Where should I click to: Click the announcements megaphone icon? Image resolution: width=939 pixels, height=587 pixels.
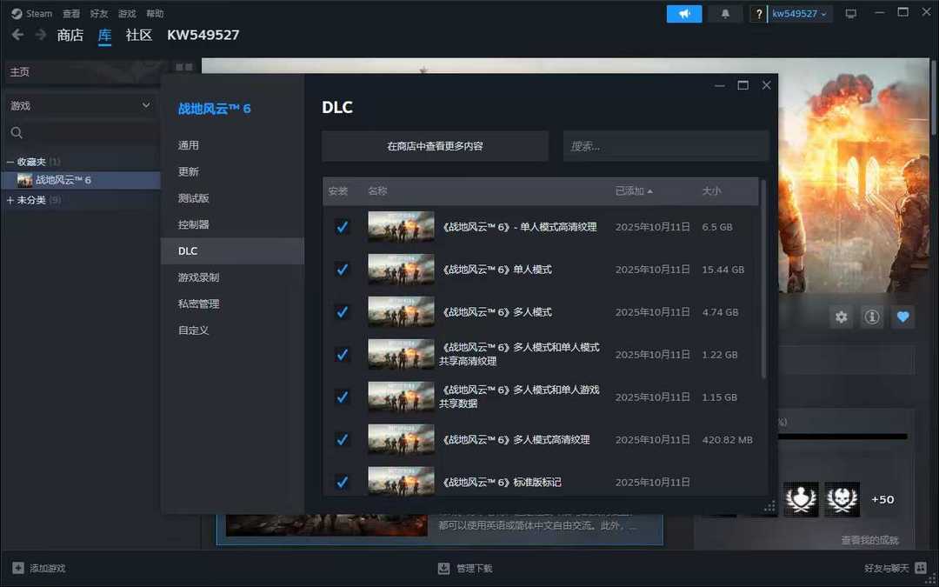coord(683,14)
